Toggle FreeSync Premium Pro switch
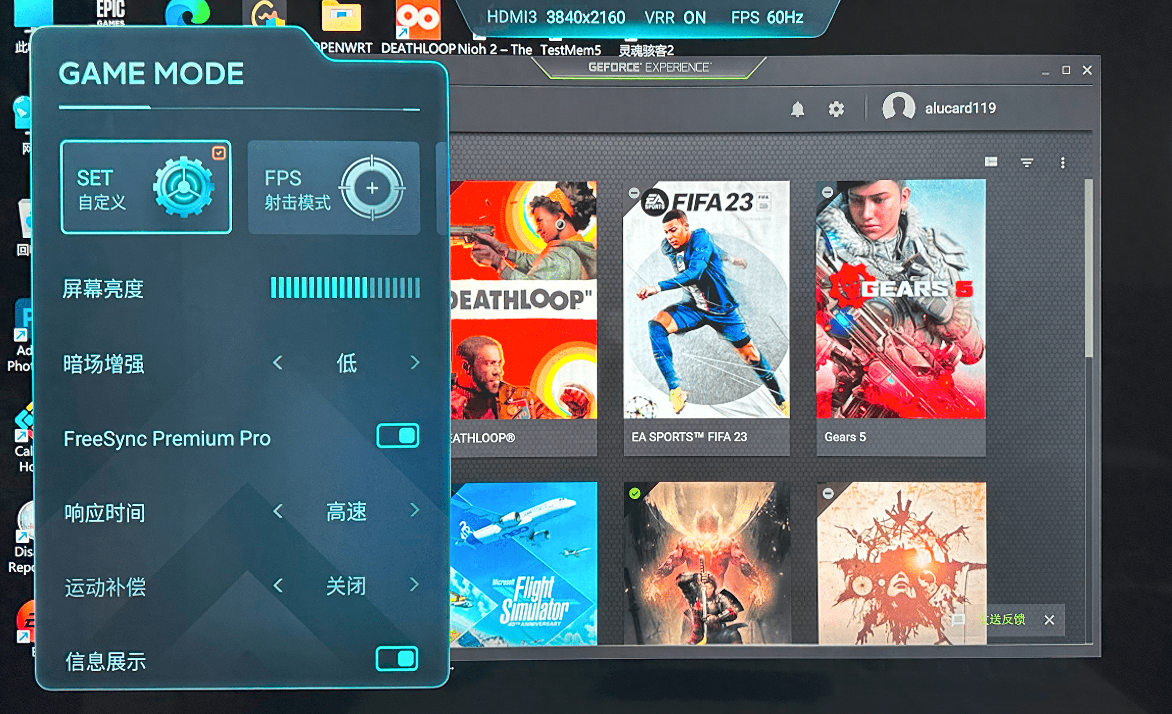 click(398, 436)
